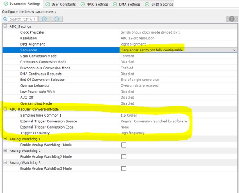Collapse the Analog Watchdog 3 group
The height and width of the screenshot is (193, 239).
[x=5, y=162]
